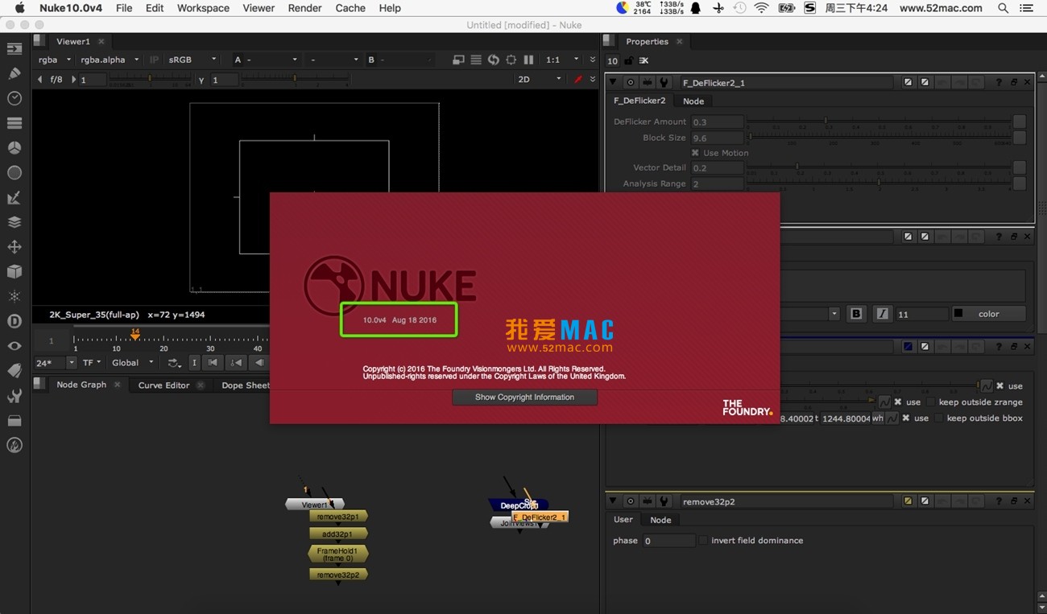Adjust the Analysis Range slider

879,183
